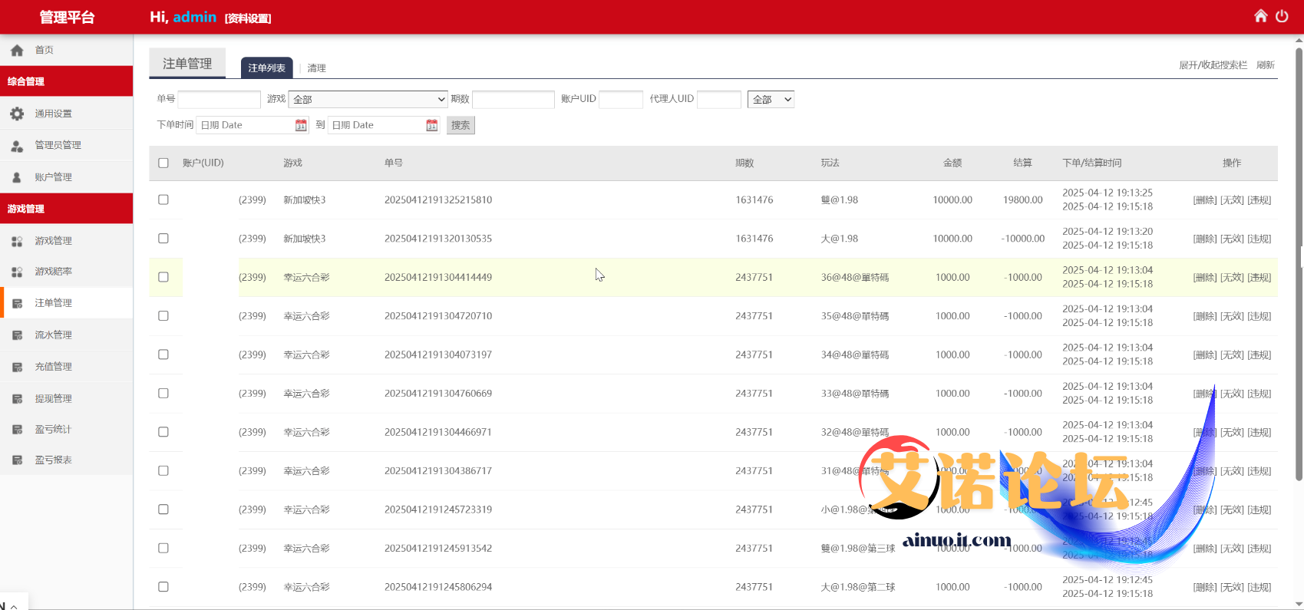Click 违规 for order 20250412191304414449

click(x=1259, y=278)
